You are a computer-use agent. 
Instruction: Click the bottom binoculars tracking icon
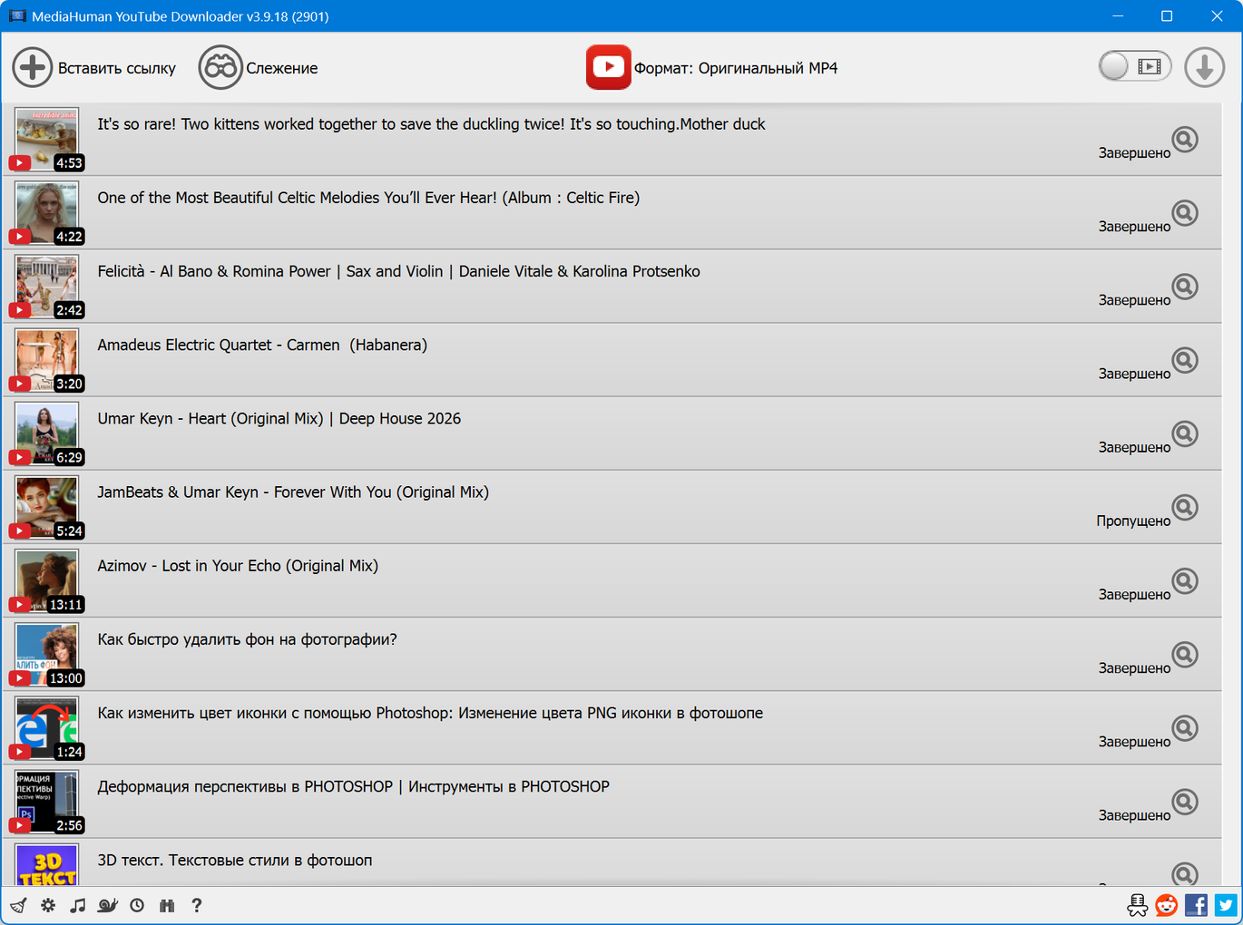tap(167, 905)
